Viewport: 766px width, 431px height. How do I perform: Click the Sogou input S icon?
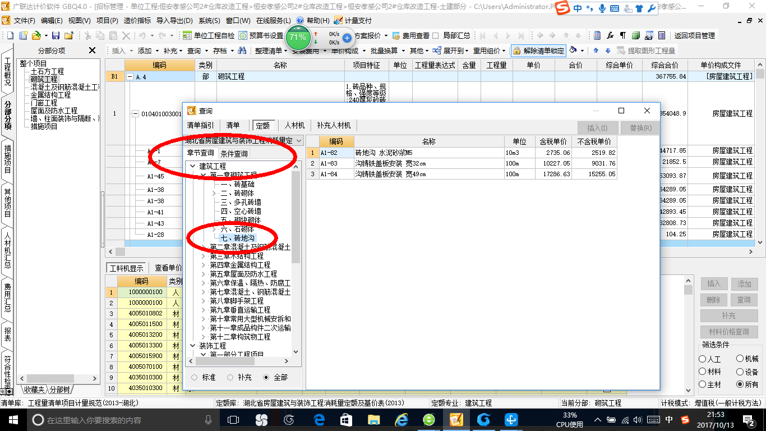[562, 8]
